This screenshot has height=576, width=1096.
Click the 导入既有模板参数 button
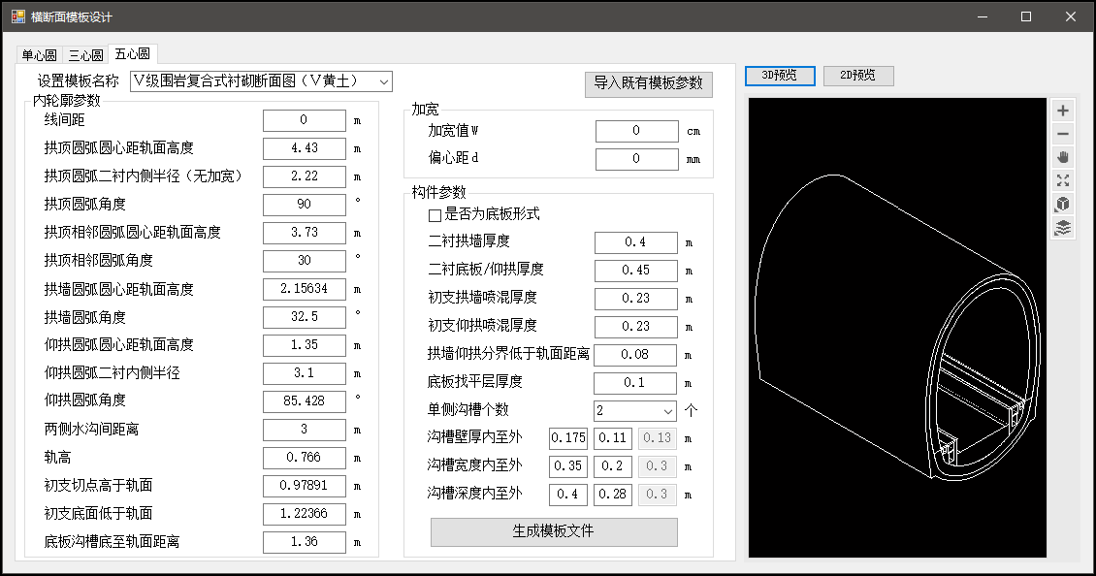click(648, 83)
